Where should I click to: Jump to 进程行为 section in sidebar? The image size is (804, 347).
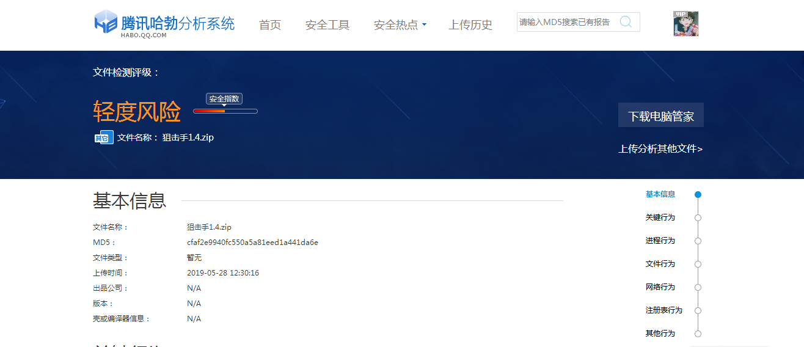click(660, 241)
